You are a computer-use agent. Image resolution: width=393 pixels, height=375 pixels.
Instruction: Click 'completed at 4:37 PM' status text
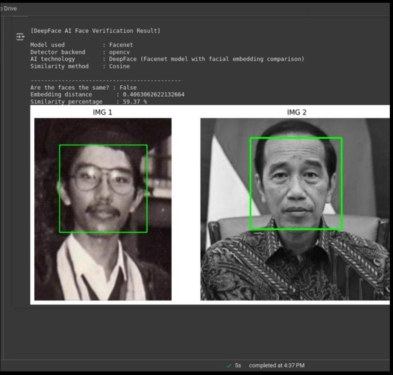tap(277, 366)
